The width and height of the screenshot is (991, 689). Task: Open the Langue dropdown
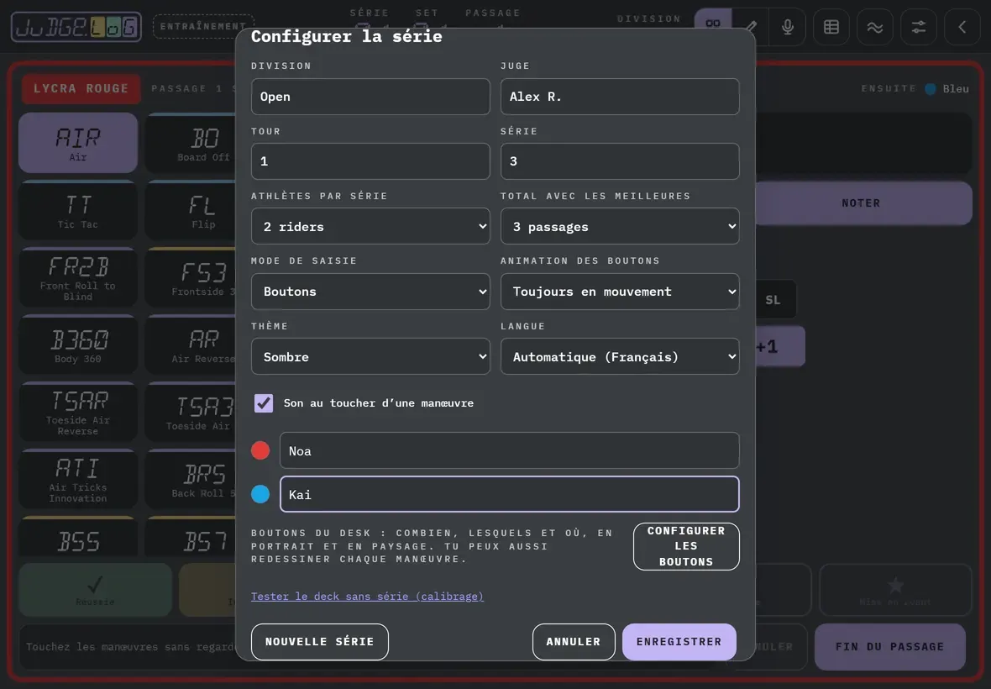620,356
